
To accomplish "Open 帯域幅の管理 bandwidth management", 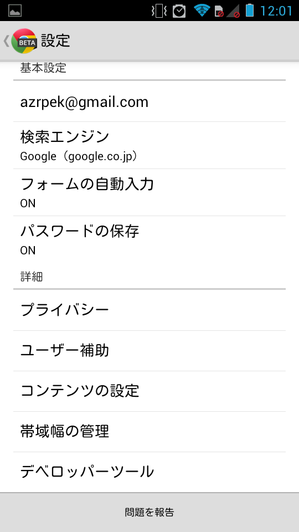I will point(149,432).
